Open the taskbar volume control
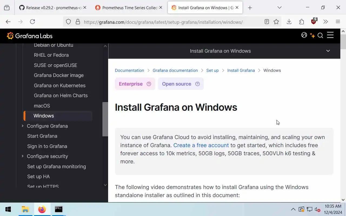This screenshot has width=346, height=216. 317,210
